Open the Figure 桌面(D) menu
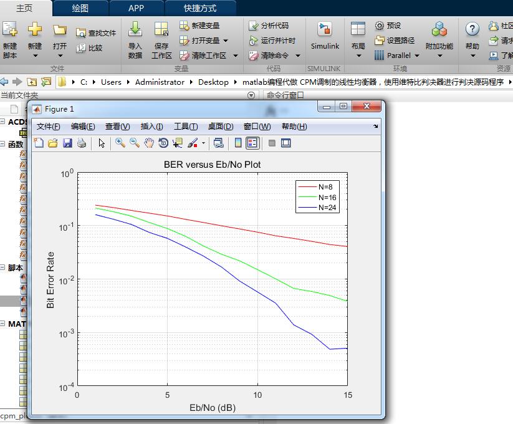Viewport: 513px width, 424px height. tap(221, 127)
